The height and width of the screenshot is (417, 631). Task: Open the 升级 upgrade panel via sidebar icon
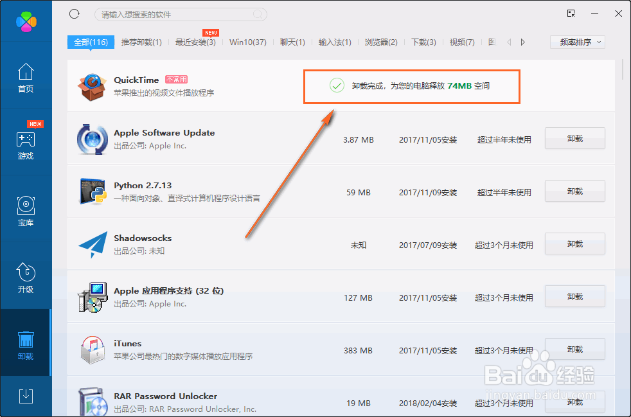tap(26, 276)
